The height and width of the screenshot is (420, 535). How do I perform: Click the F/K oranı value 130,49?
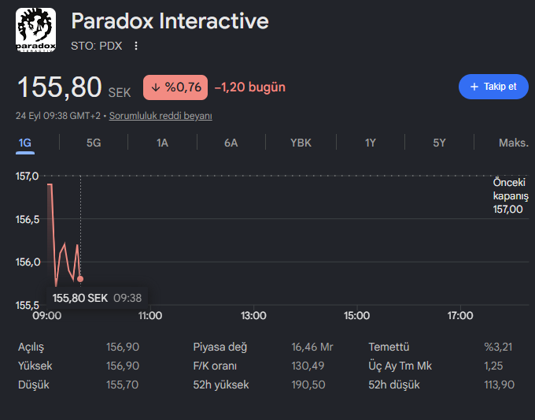(x=308, y=366)
